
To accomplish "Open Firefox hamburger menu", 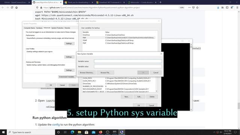I will [237, 7].
